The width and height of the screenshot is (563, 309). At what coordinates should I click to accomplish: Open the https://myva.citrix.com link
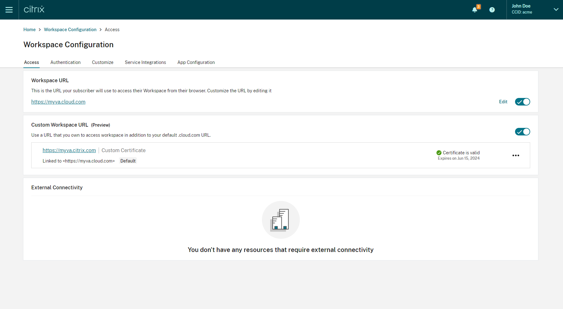tap(69, 151)
